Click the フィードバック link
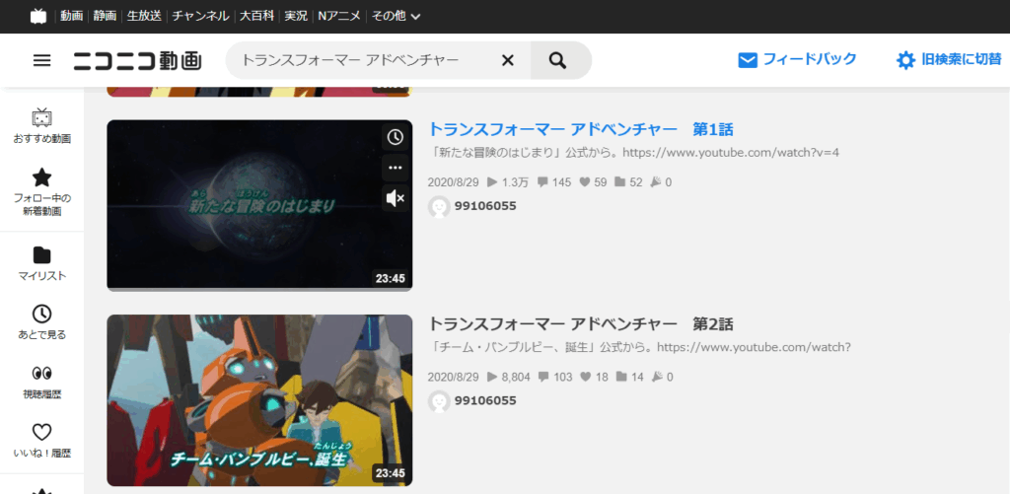Viewport: 1010px width, 494px height. point(797,60)
